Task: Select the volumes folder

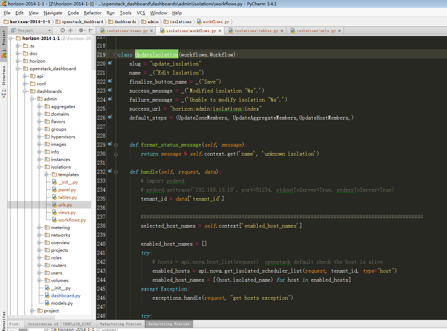Action: [x=59, y=281]
